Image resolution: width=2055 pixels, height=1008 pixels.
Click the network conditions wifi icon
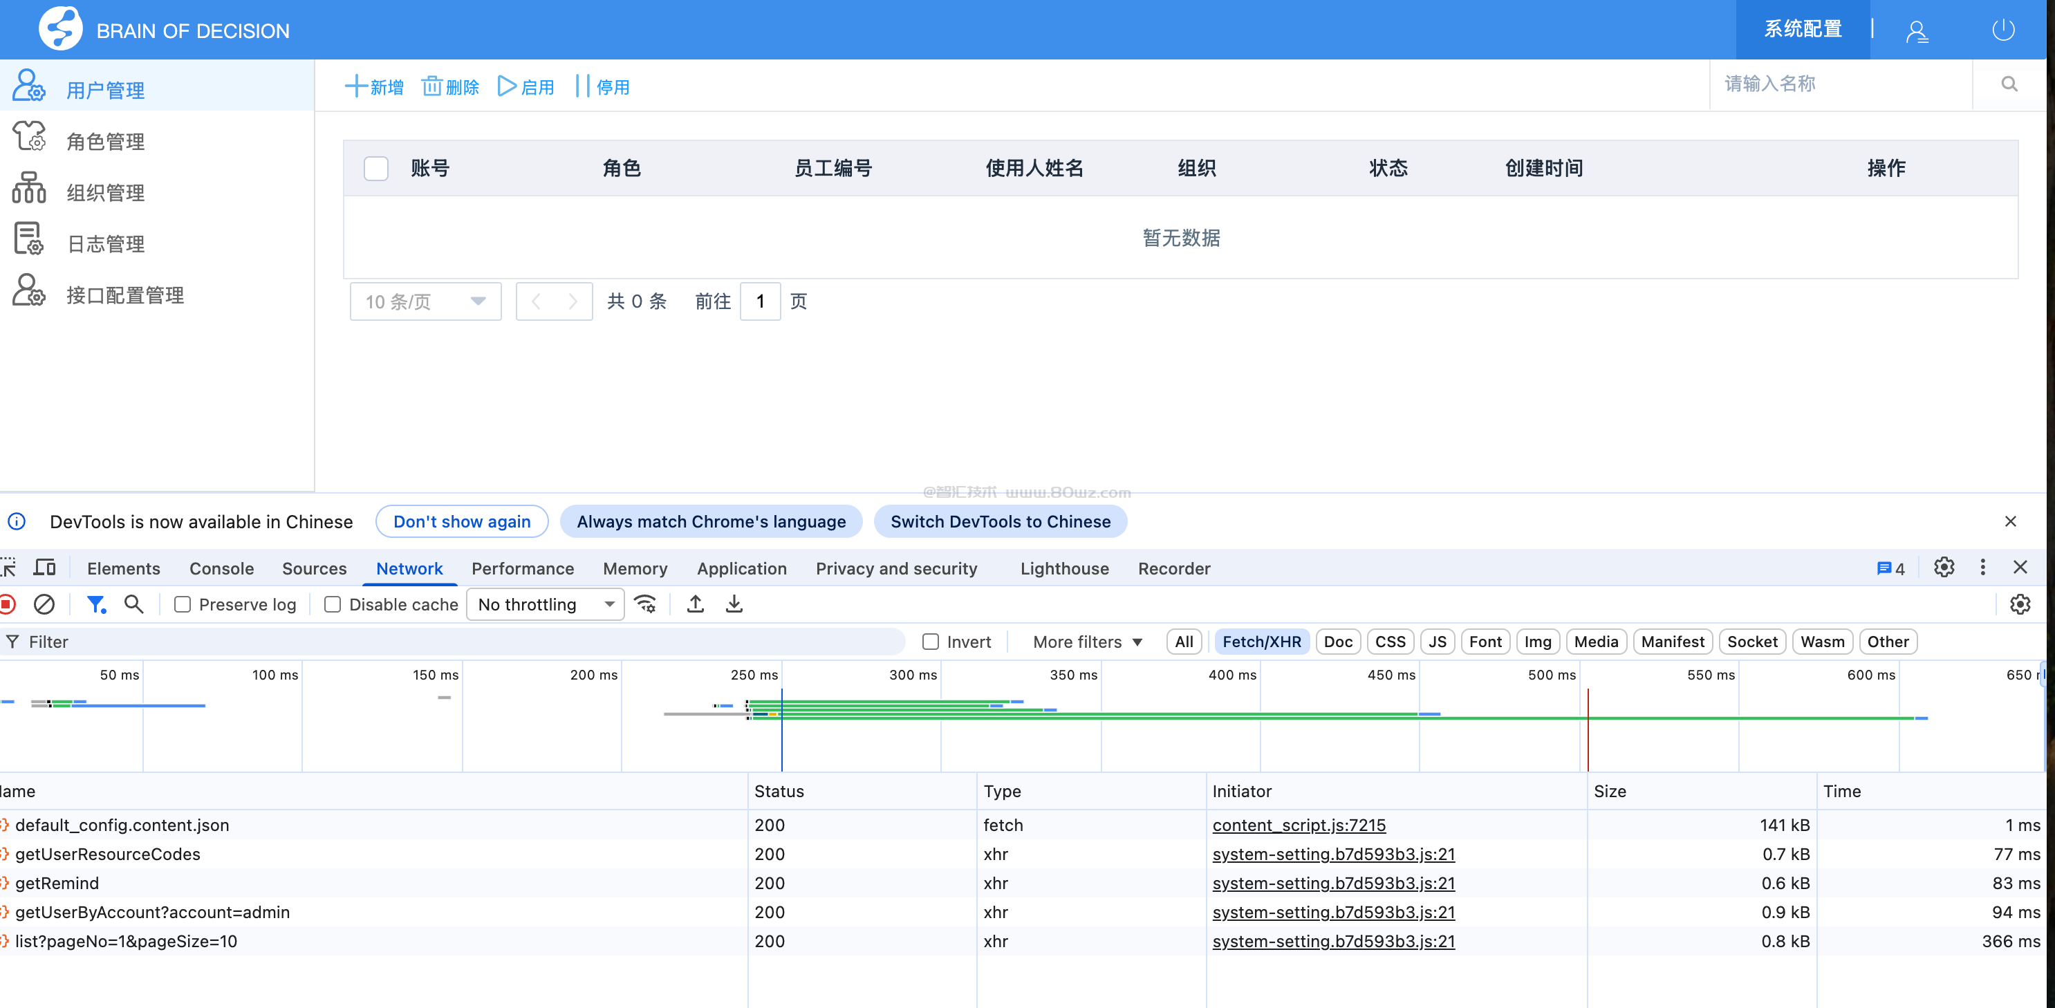coord(644,604)
